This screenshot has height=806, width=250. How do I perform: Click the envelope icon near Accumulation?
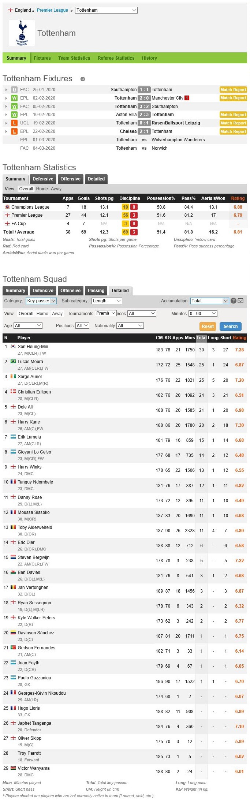(240, 301)
